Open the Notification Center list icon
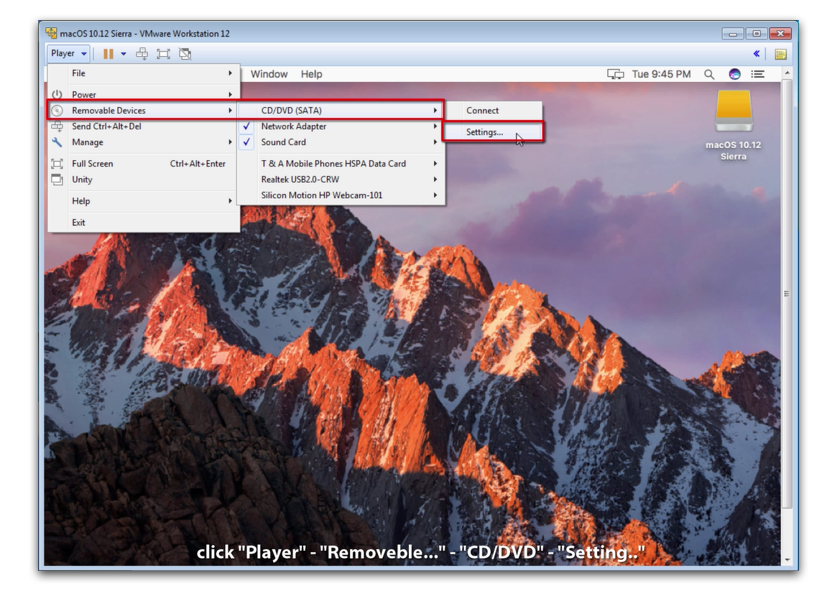Viewport: 837px width, 606px height. tap(758, 74)
